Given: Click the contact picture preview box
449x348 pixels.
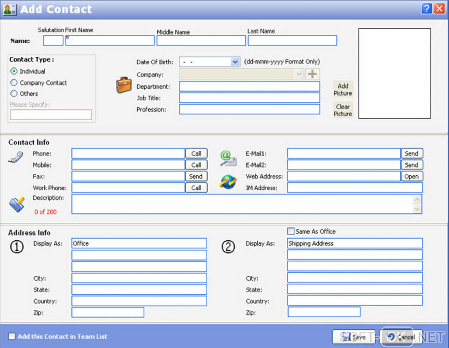Looking at the screenshot, I should 394,74.
